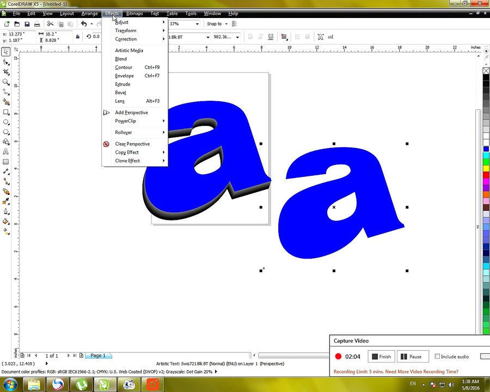Select the Pick tool in the toolbox

click(x=6, y=52)
